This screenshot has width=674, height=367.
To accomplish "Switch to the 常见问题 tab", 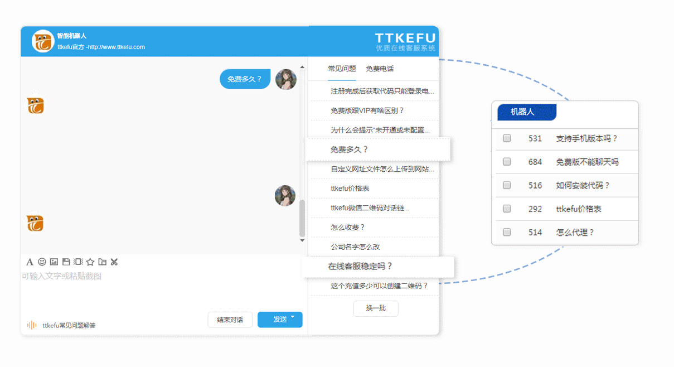I will (342, 69).
